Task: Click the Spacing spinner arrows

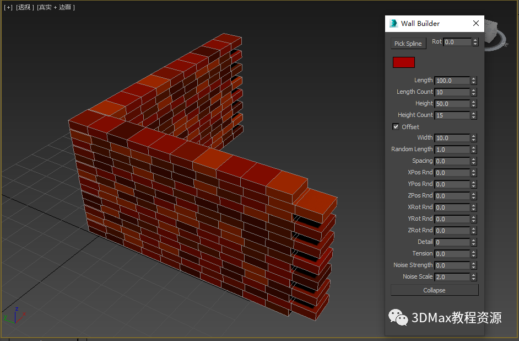Action: 474,161
